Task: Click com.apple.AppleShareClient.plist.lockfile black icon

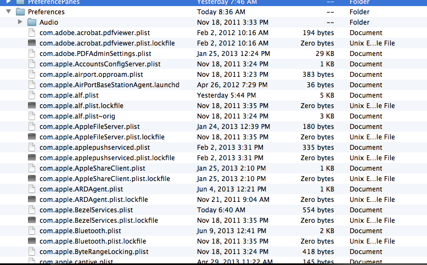Action: 32,178
